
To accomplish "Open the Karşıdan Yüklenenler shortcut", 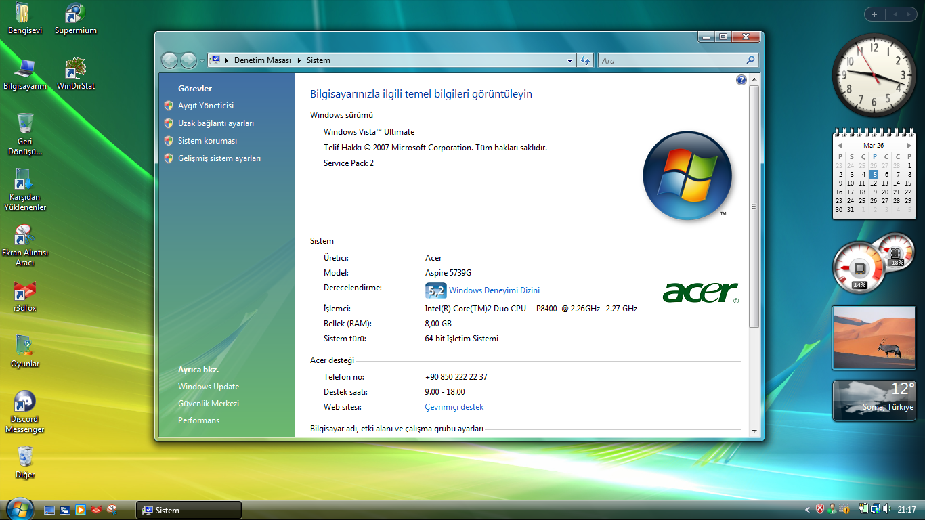I will click(x=25, y=190).
